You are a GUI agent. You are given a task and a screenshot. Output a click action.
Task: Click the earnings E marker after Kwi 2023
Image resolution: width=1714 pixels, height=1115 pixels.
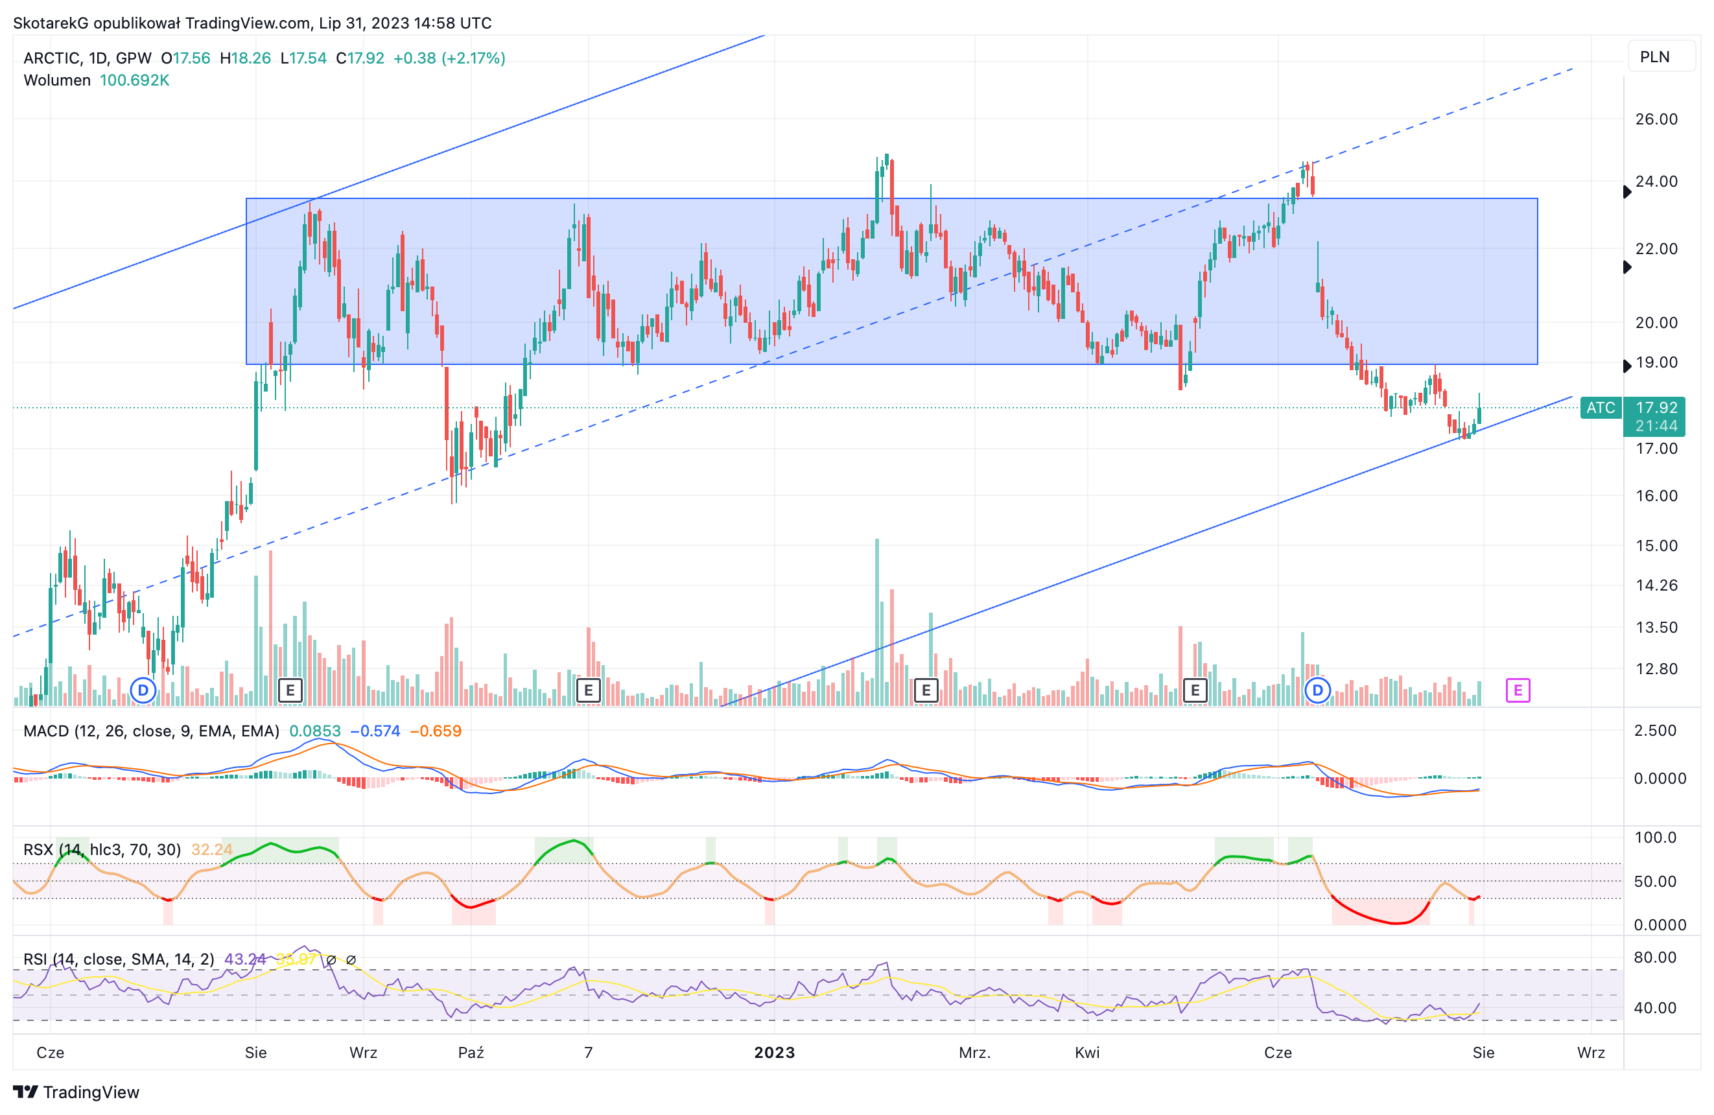[1195, 690]
